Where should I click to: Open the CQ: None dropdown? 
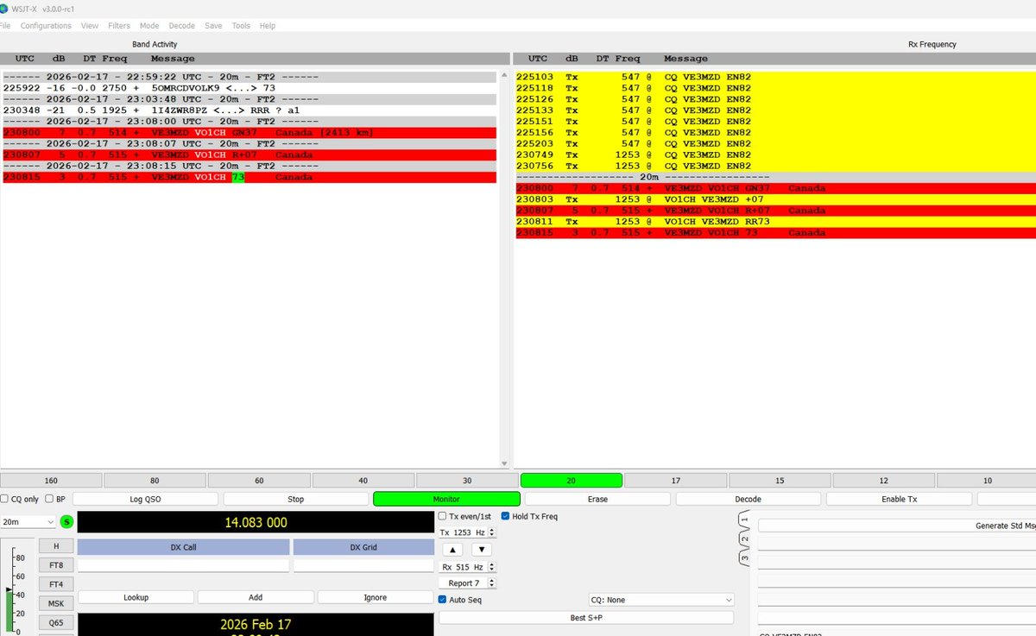pos(660,600)
